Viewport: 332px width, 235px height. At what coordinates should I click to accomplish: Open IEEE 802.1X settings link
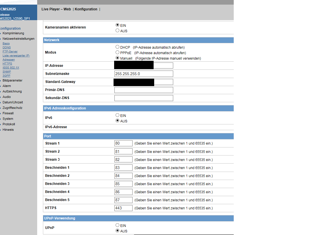(x=11, y=68)
